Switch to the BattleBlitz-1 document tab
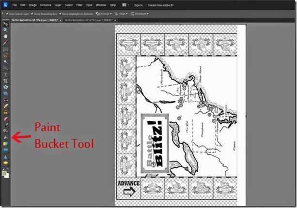This screenshot has width=297, height=208. (x=35, y=20)
